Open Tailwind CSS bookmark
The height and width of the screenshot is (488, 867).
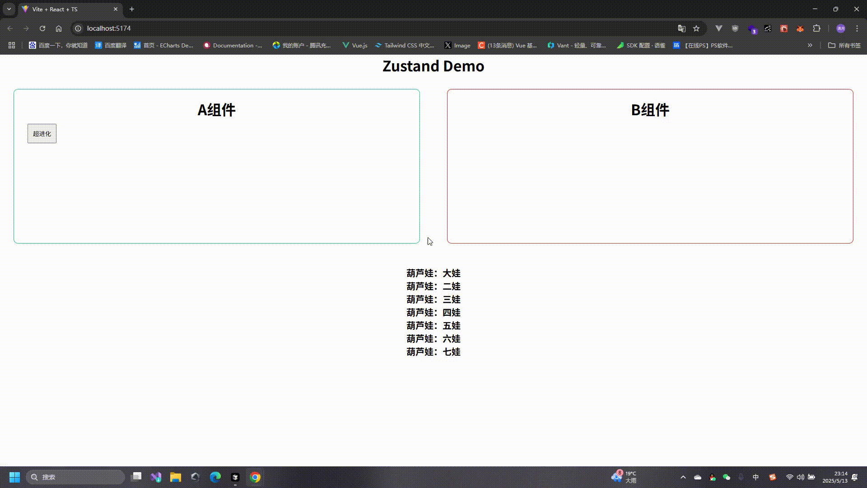[x=405, y=45]
